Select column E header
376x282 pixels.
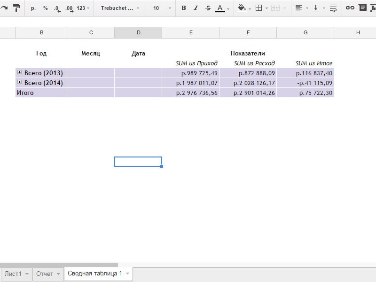pyautogui.click(x=191, y=32)
